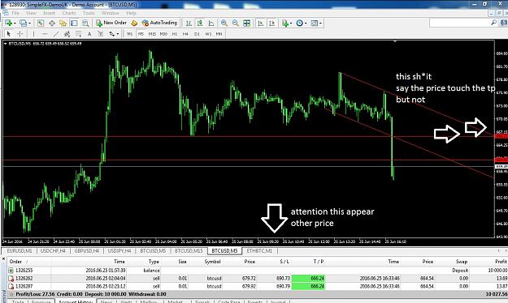This screenshot has width=508, height=303.
Task: Close the Terminal panel with the x
Action: tap(3, 259)
